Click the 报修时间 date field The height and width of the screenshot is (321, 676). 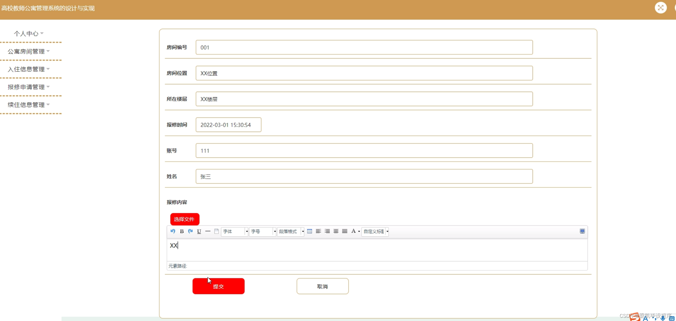pyautogui.click(x=228, y=125)
